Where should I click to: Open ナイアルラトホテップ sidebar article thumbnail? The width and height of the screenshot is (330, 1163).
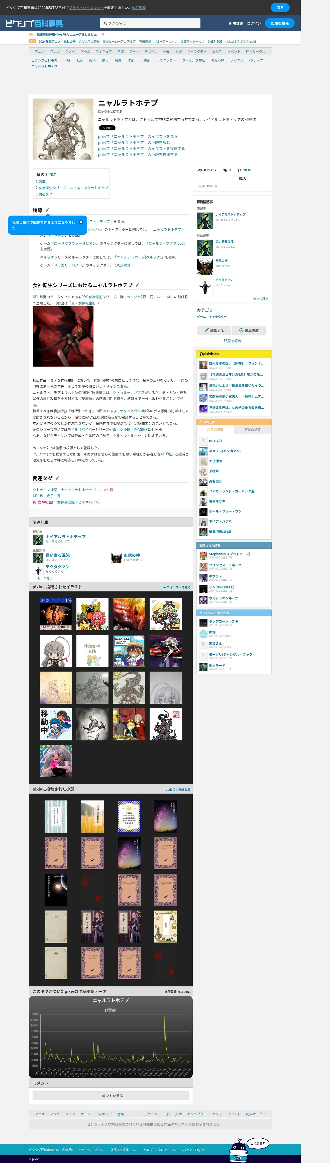[205, 220]
